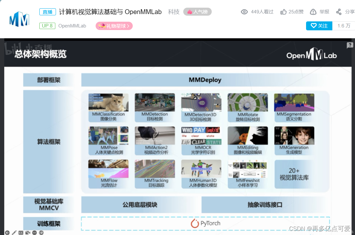Click the 举报 report warning icon
This screenshot has width=355, height=235.
click(313, 12)
